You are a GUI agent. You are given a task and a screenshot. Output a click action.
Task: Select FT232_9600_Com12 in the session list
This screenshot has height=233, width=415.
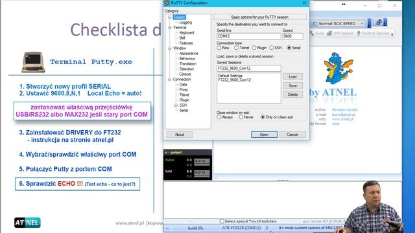[234, 80]
